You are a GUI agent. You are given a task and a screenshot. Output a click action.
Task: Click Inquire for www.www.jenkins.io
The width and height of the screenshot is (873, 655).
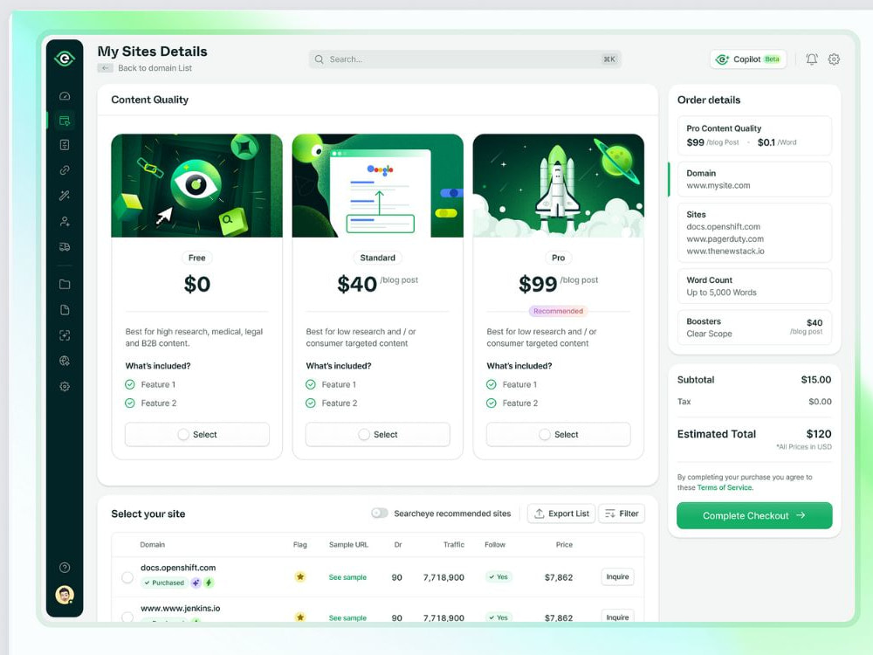point(617,616)
